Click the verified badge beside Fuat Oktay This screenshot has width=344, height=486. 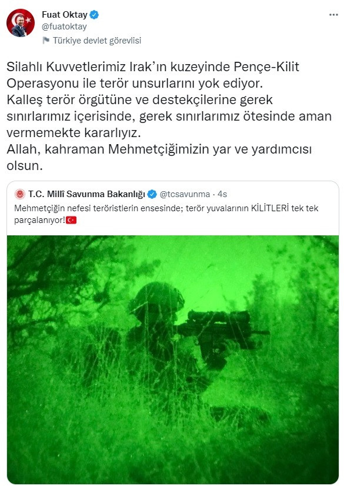click(94, 15)
